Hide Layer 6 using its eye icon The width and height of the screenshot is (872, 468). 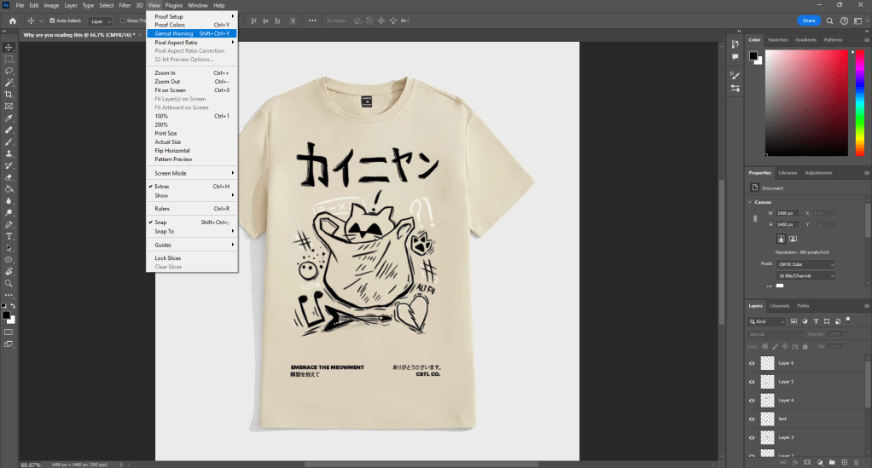click(x=752, y=363)
